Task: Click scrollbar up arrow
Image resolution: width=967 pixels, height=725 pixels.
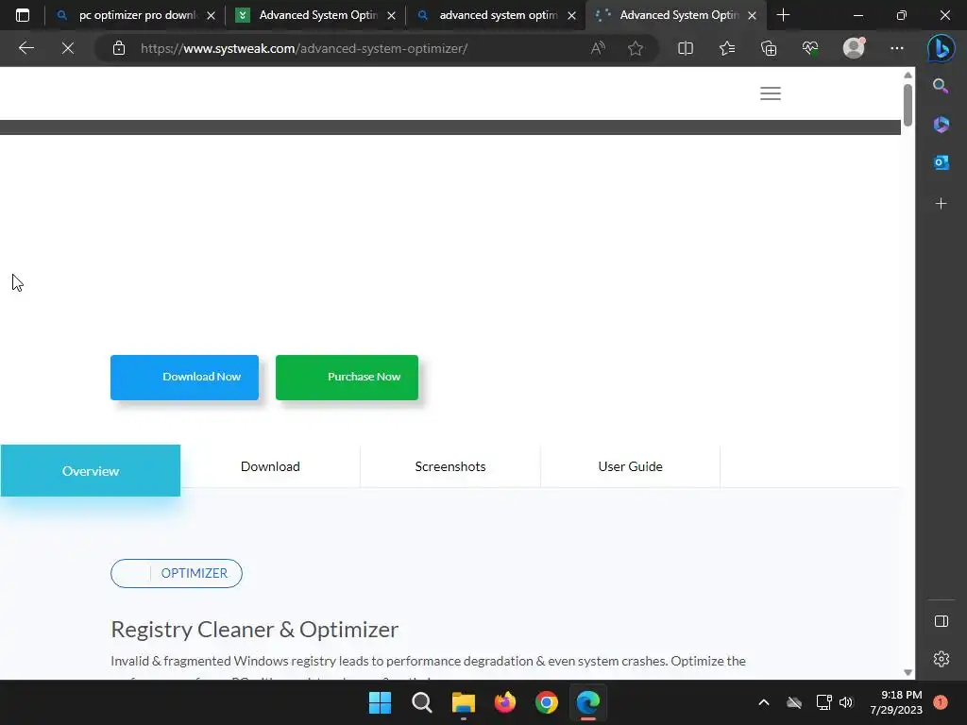Action: [x=908, y=76]
